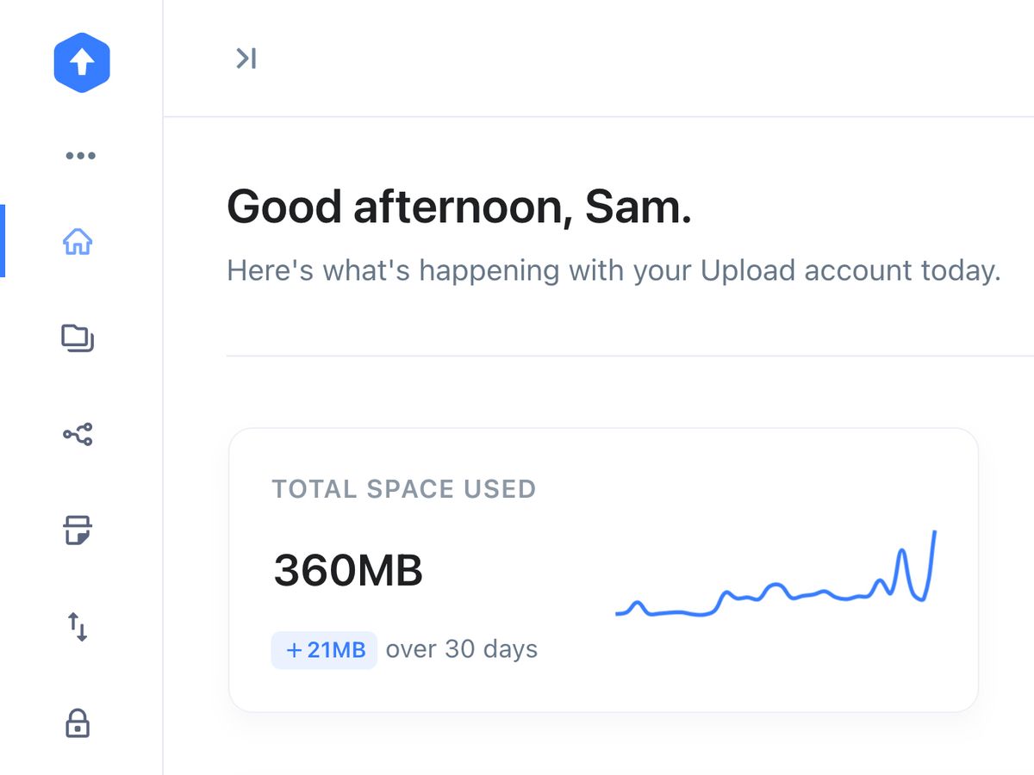Toggle the active sidebar highlight bar
Screen dimensions: 1034x775
(3, 242)
